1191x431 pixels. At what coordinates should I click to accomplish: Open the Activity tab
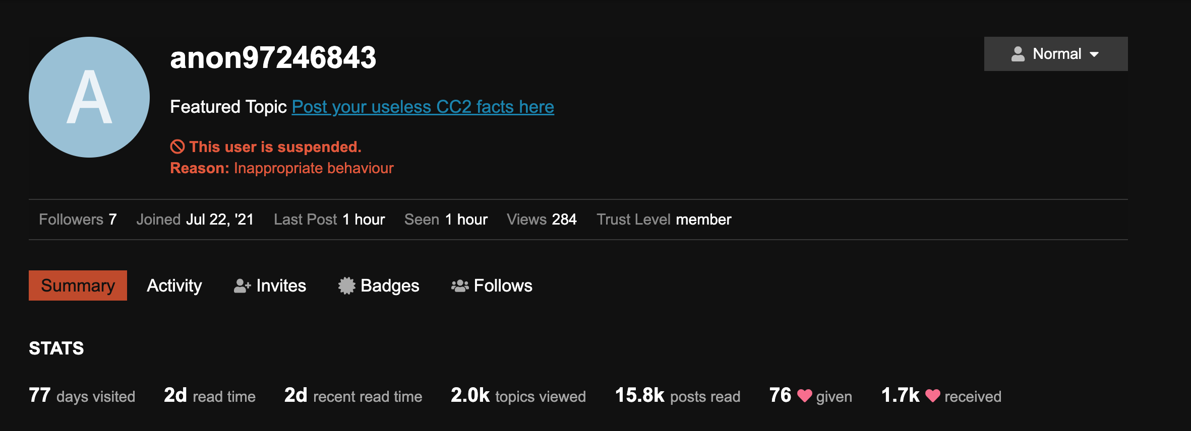(x=174, y=285)
